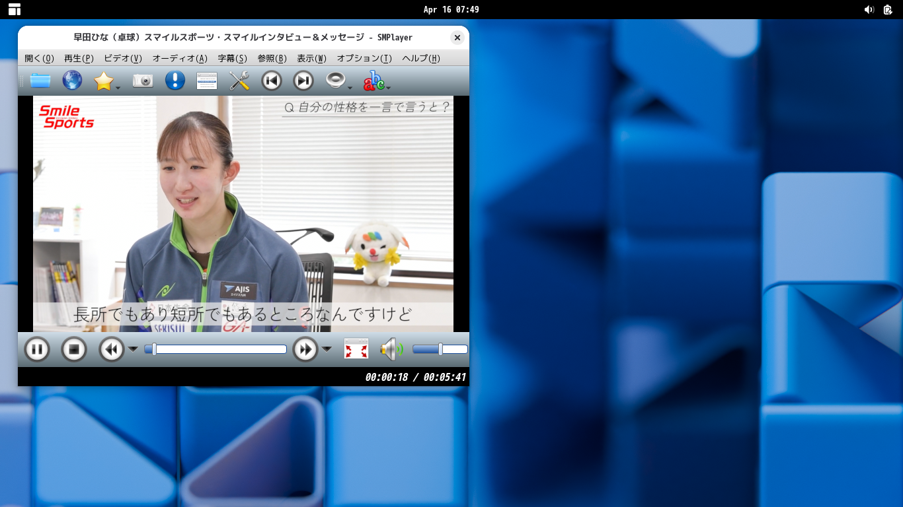903x507 pixels.
Task: Expand the favorites star dropdown arrow
Action: point(118,87)
